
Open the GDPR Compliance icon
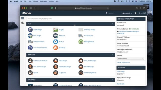pos(81,73)
